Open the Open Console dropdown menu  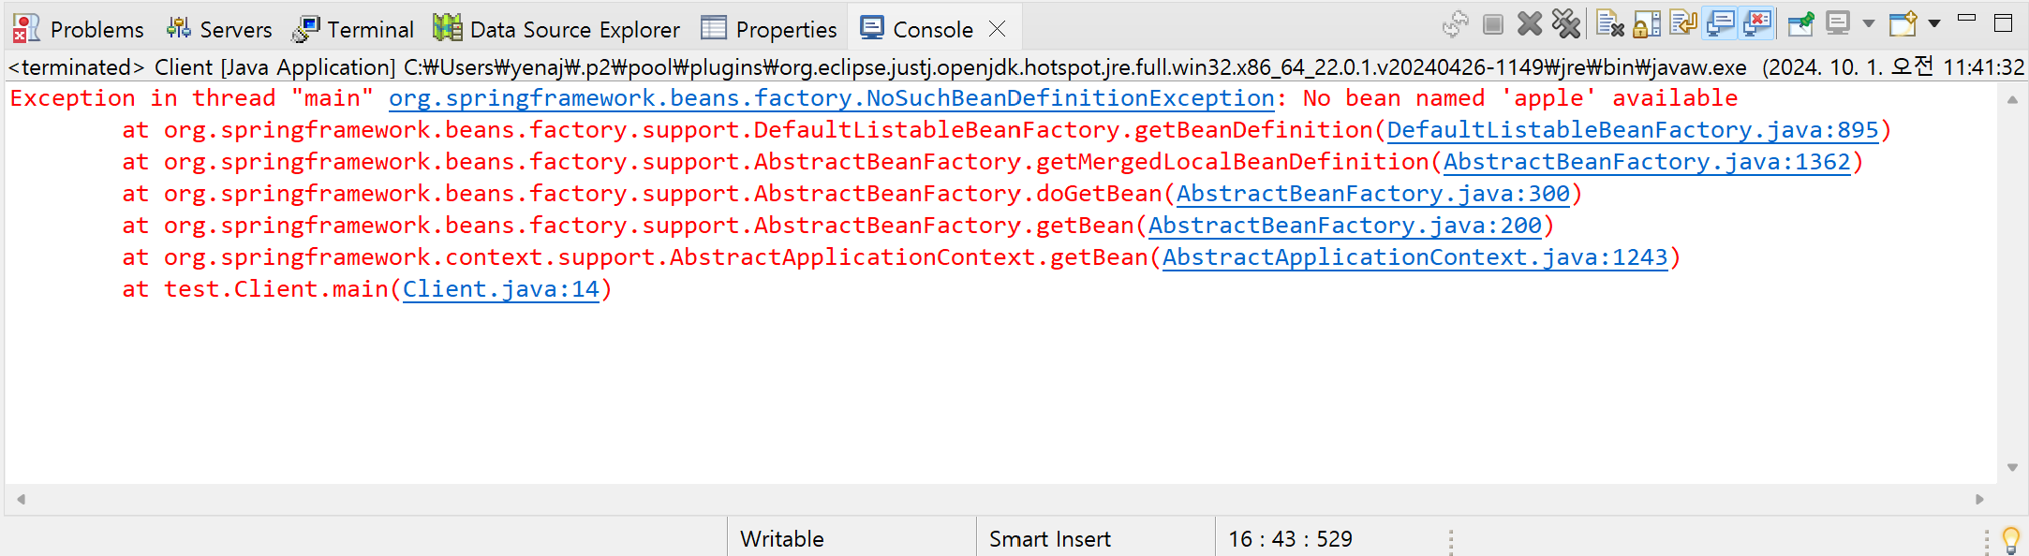[x=1932, y=25]
